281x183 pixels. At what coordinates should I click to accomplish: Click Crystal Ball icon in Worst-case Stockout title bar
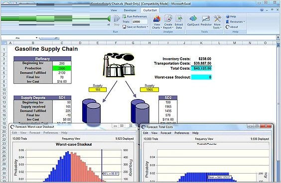[12, 127]
